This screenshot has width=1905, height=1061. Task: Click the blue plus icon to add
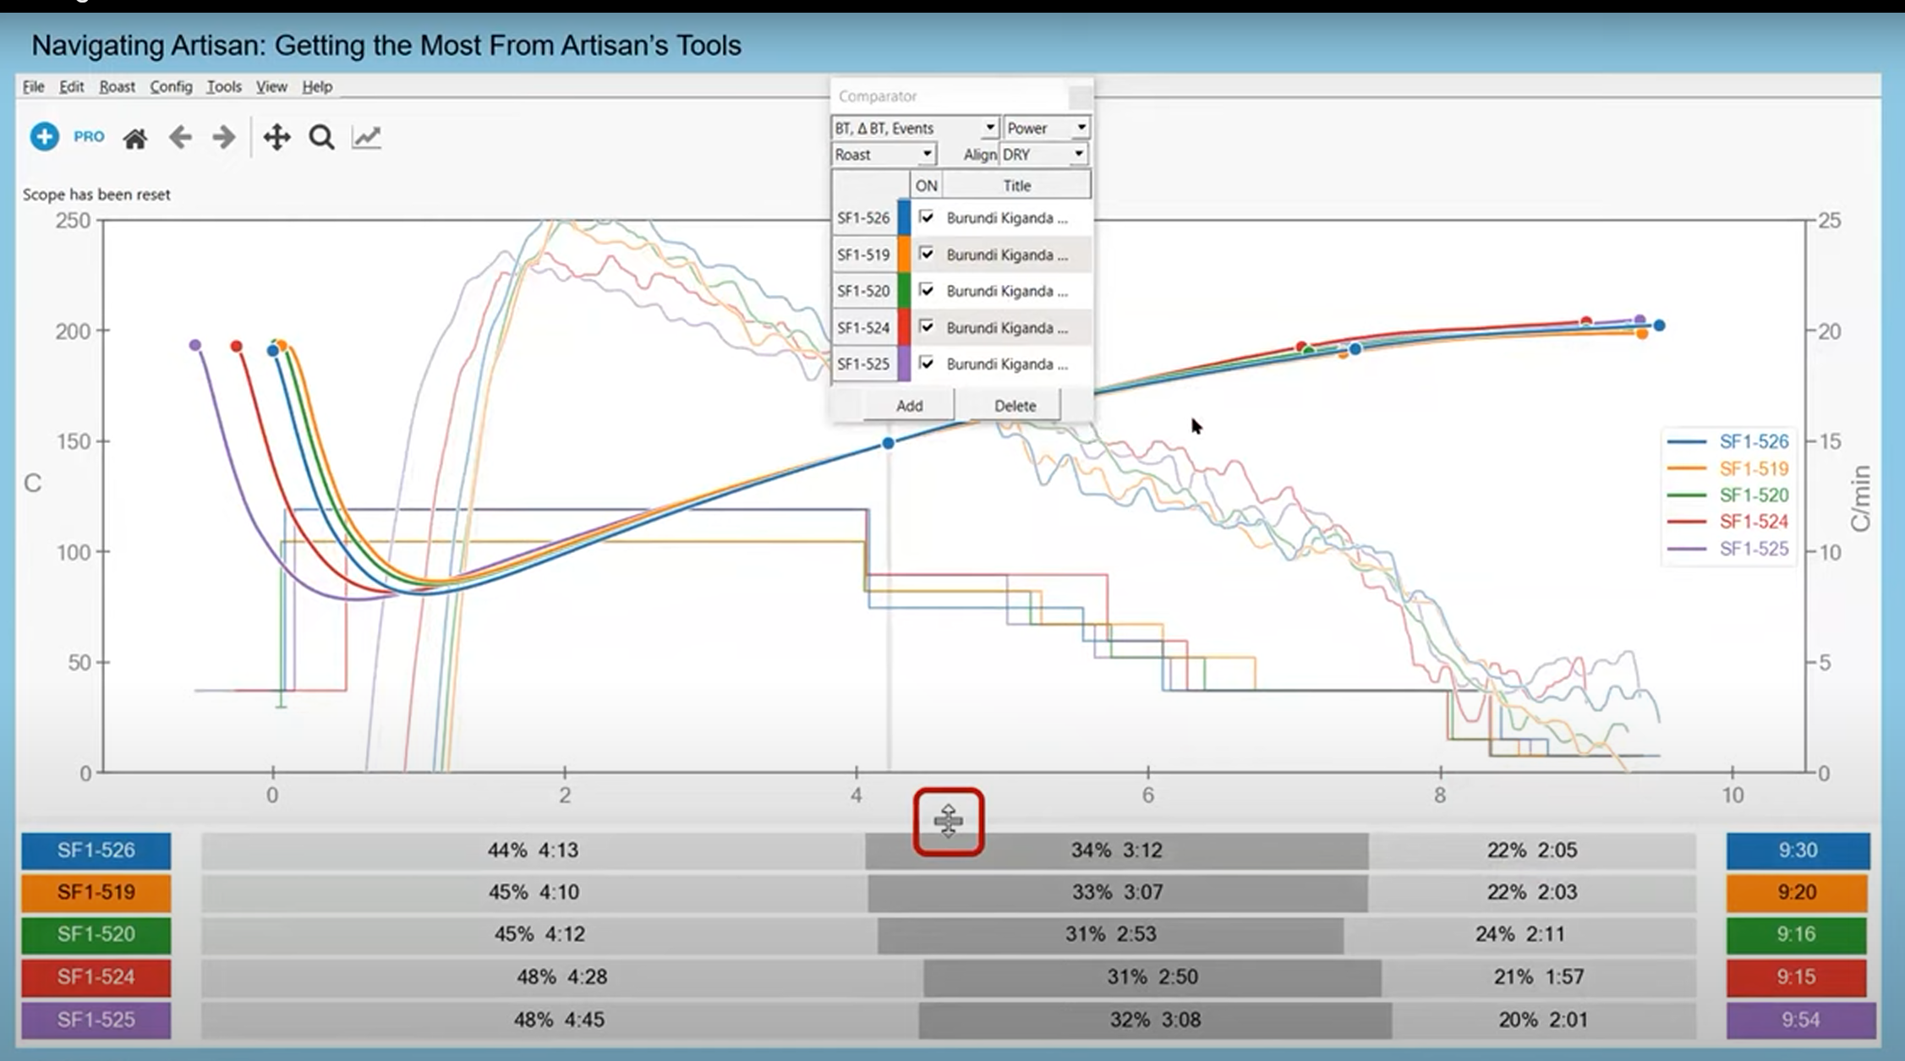tap(44, 136)
